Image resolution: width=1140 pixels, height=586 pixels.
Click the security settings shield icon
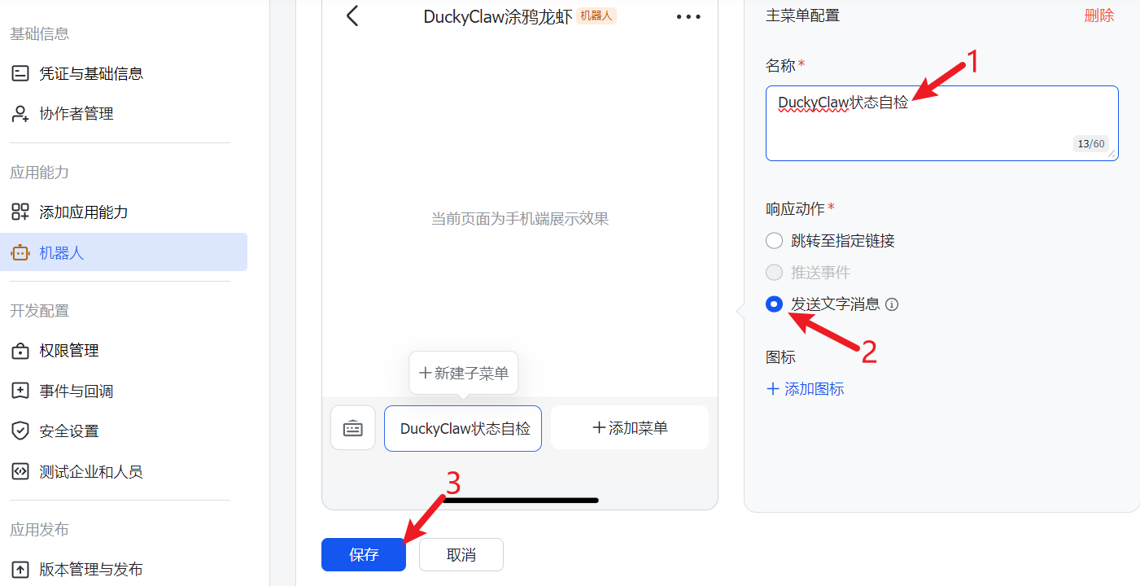point(20,431)
